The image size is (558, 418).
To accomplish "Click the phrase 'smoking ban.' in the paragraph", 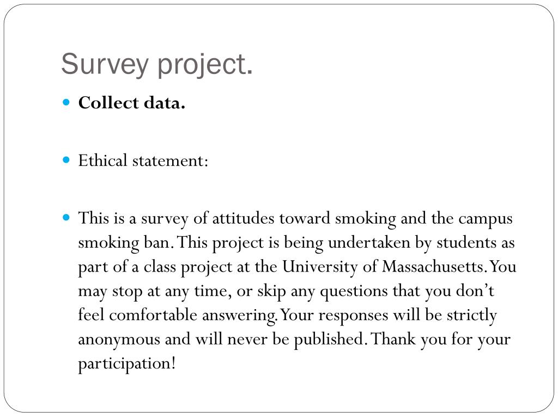I will tap(126, 243).
